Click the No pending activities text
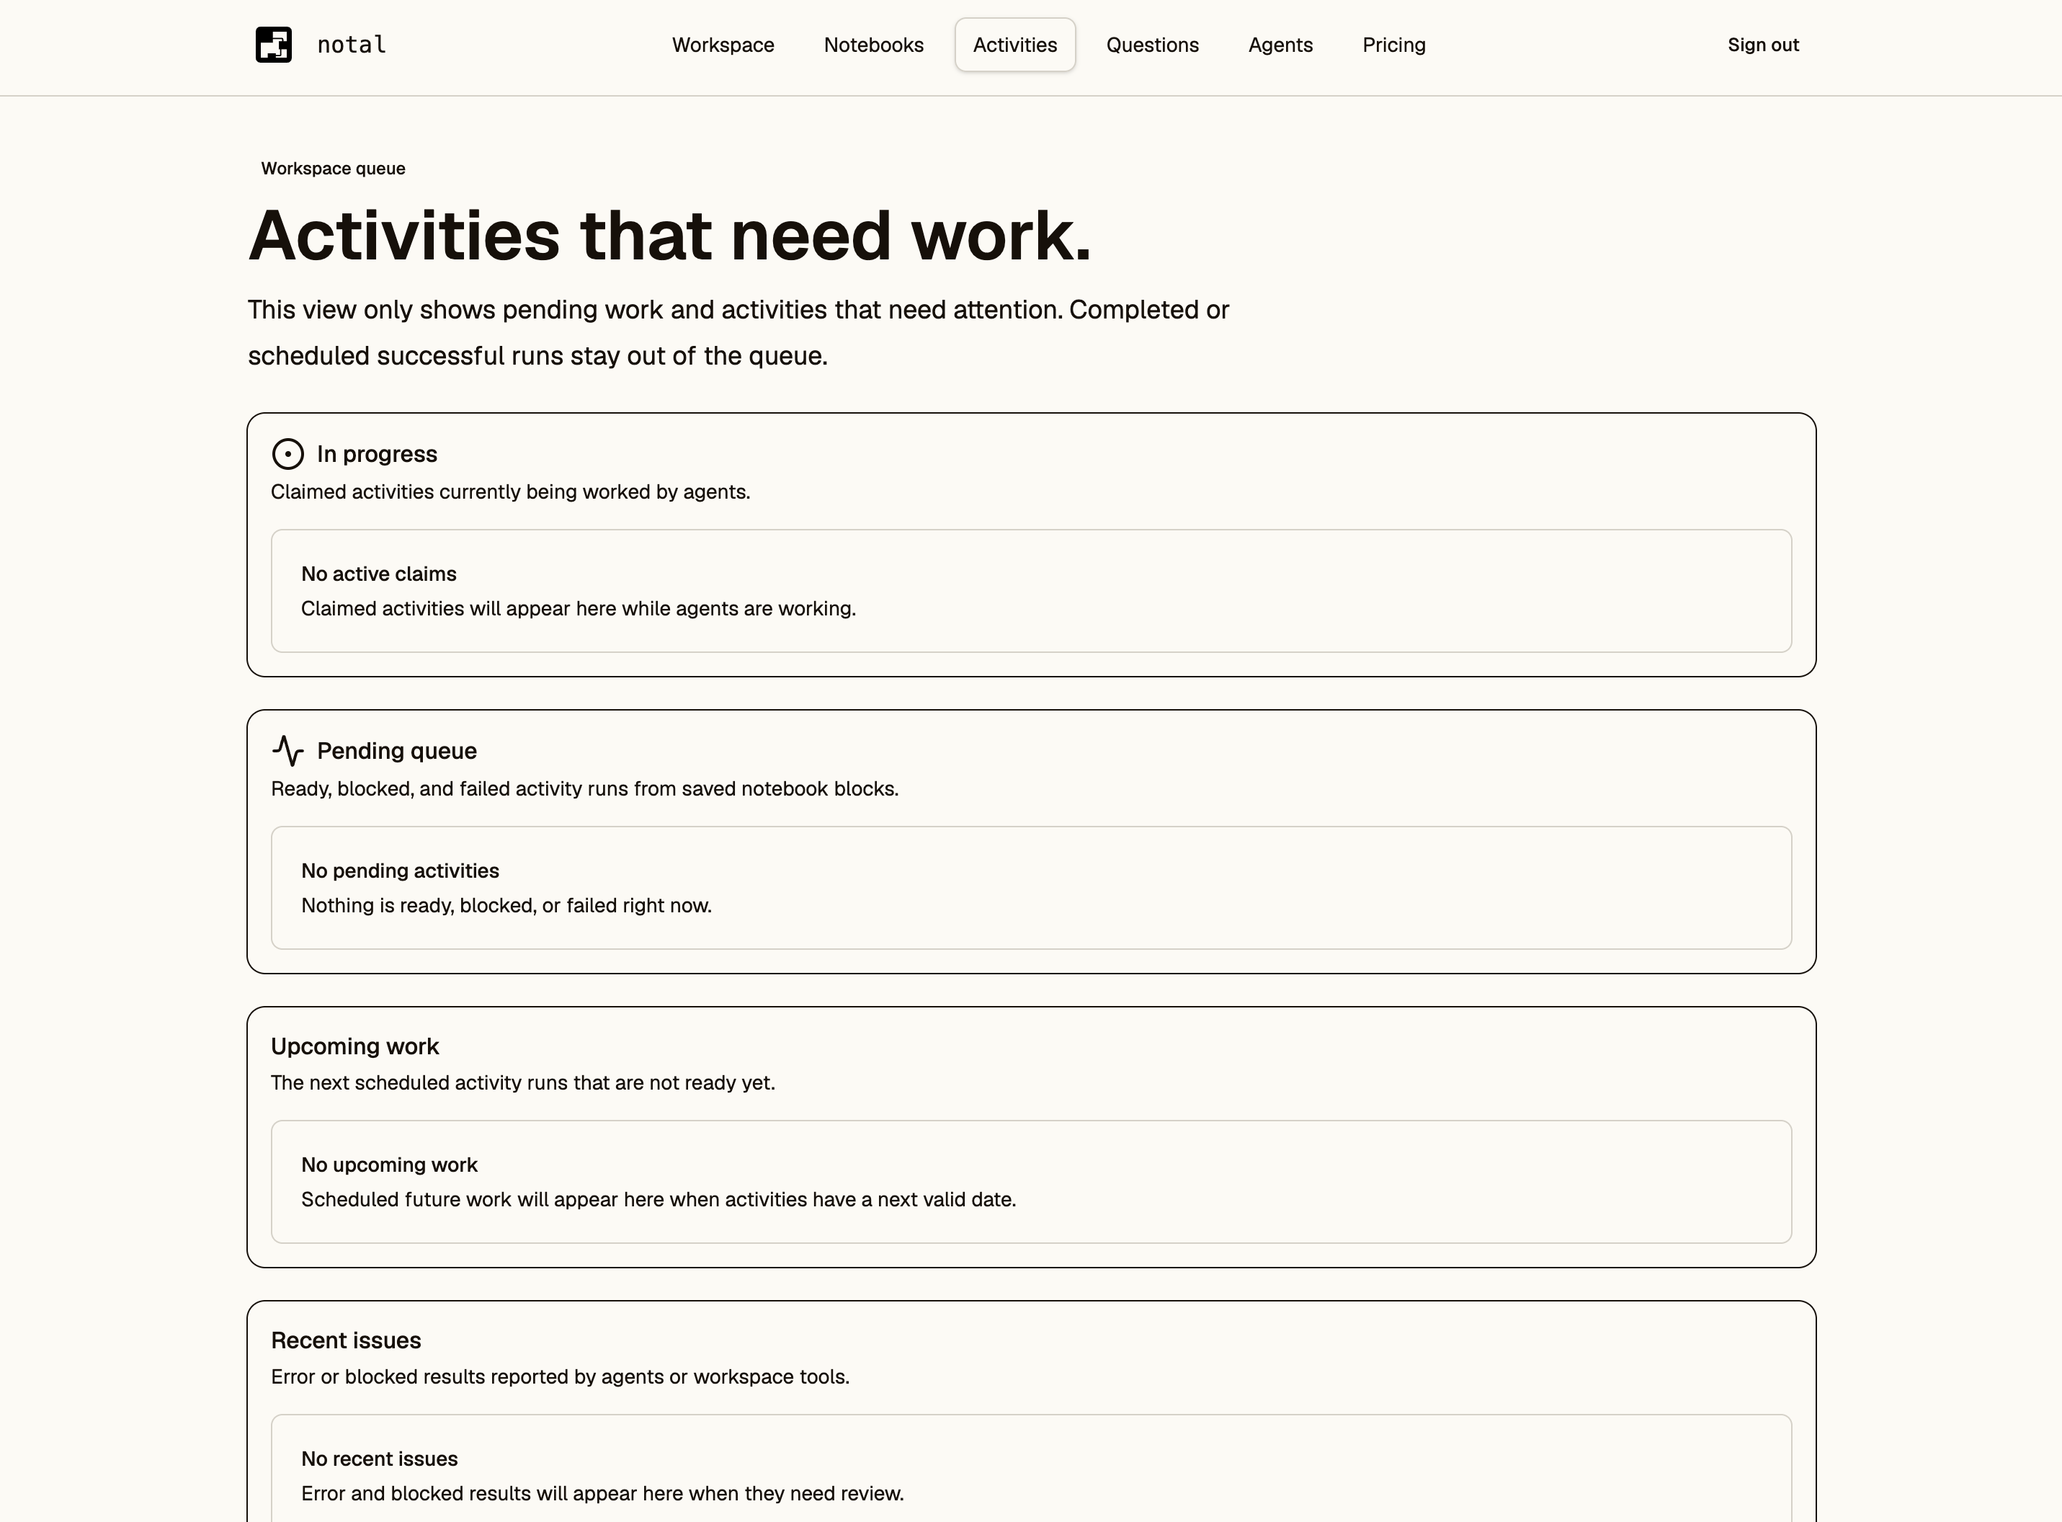 tap(400, 871)
